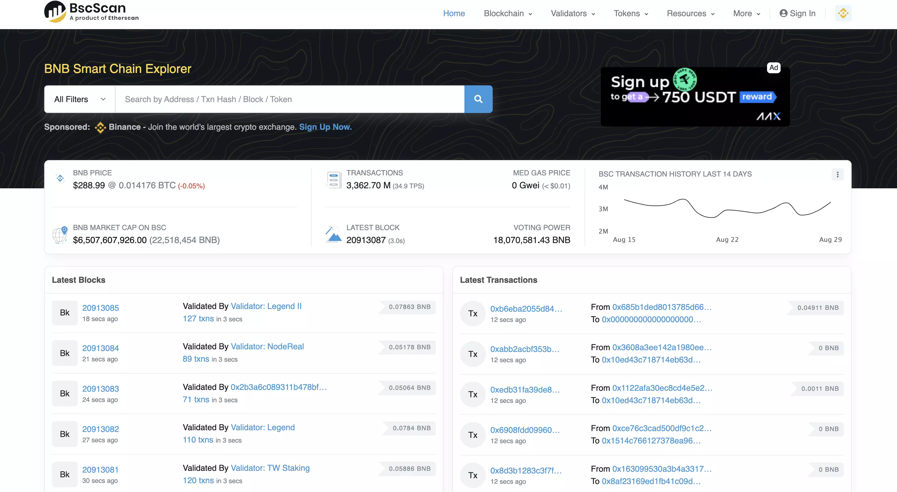Open From address 0x685b1ded8013785d66
Viewport: 897px width, 492px height.
[x=662, y=307]
